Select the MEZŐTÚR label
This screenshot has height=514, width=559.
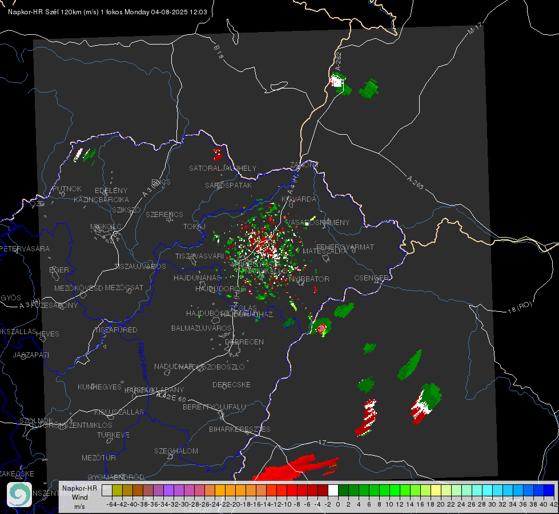coord(99,457)
